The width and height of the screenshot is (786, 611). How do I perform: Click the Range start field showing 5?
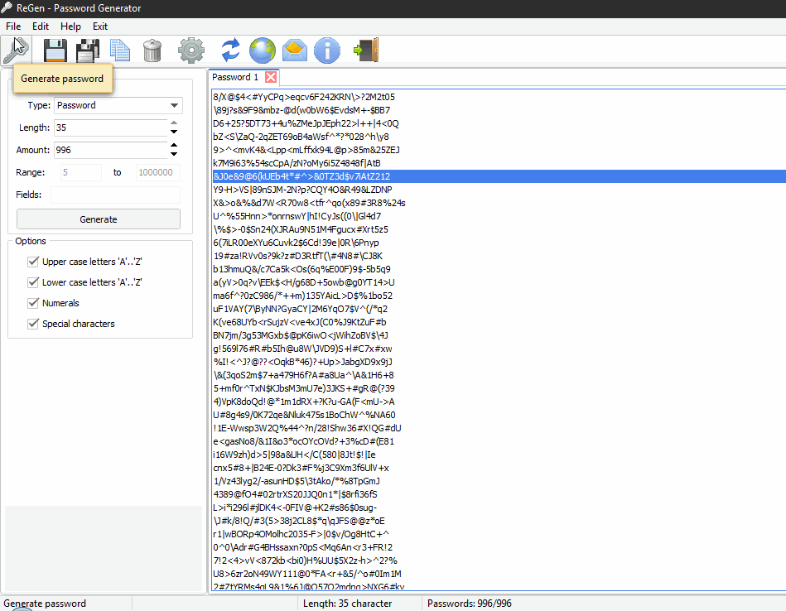pyautogui.click(x=80, y=172)
